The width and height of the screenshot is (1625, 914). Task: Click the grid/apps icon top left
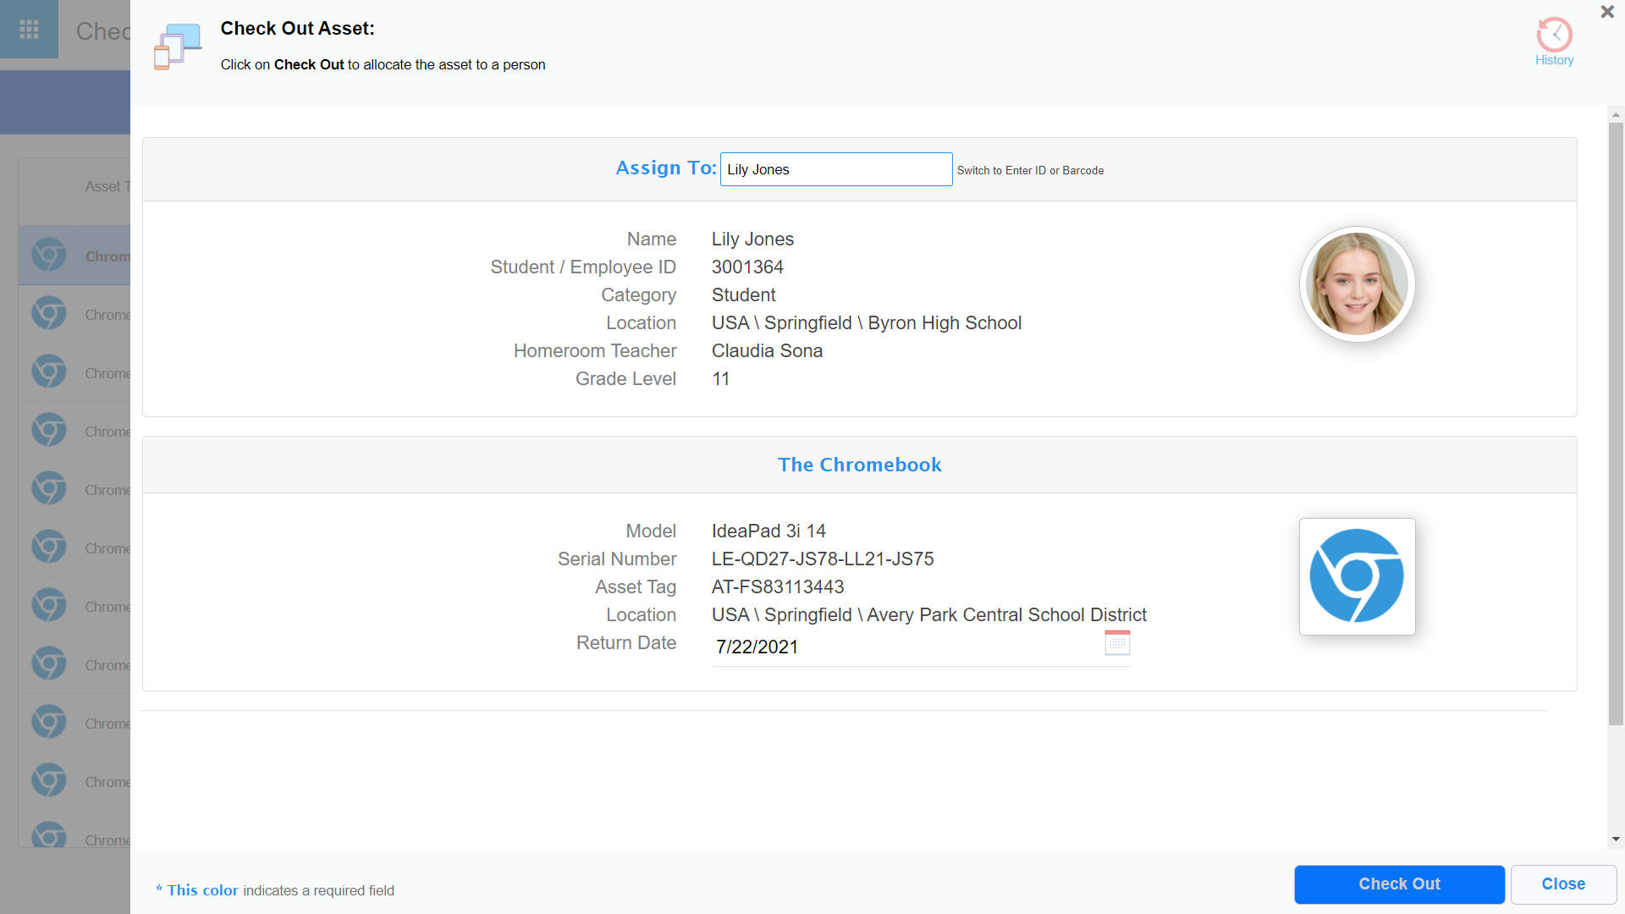click(x=29, y=29)
